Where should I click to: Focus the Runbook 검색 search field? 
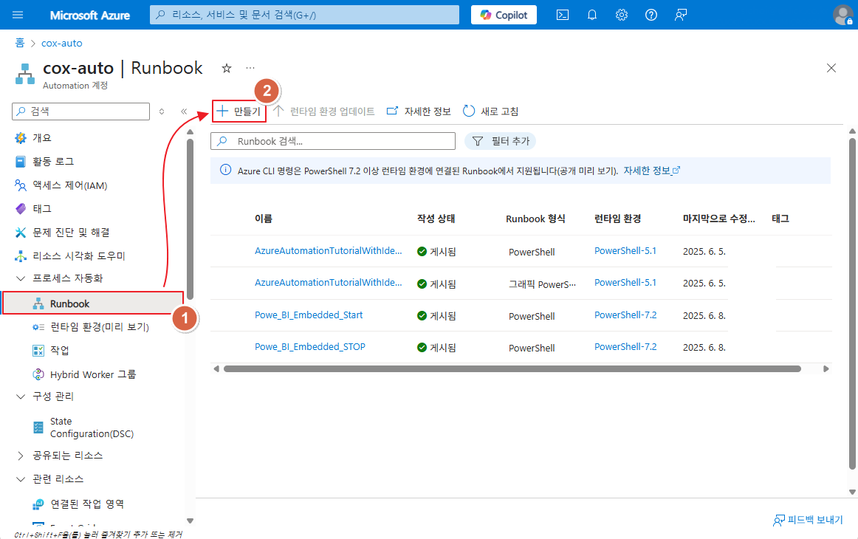pos(333,141)
